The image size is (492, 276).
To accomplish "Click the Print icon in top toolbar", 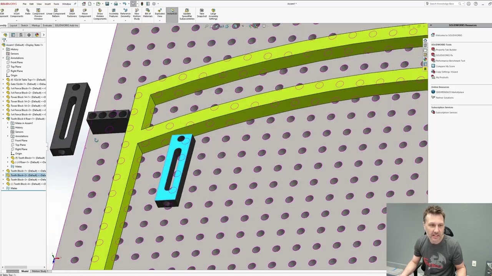I will point(116,4).
